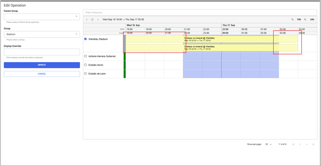Click the CANCEL button
Image resolution: width=321 pixels, height=166 pixels.
[42, 74]
